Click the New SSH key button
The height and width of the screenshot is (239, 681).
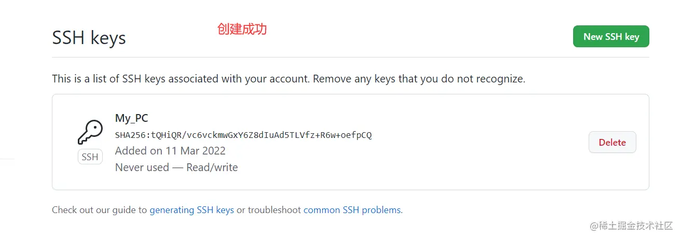click(611, 37)
